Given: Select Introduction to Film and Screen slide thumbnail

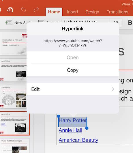Looking at the screenshot, I should click(x=13, y=44).
